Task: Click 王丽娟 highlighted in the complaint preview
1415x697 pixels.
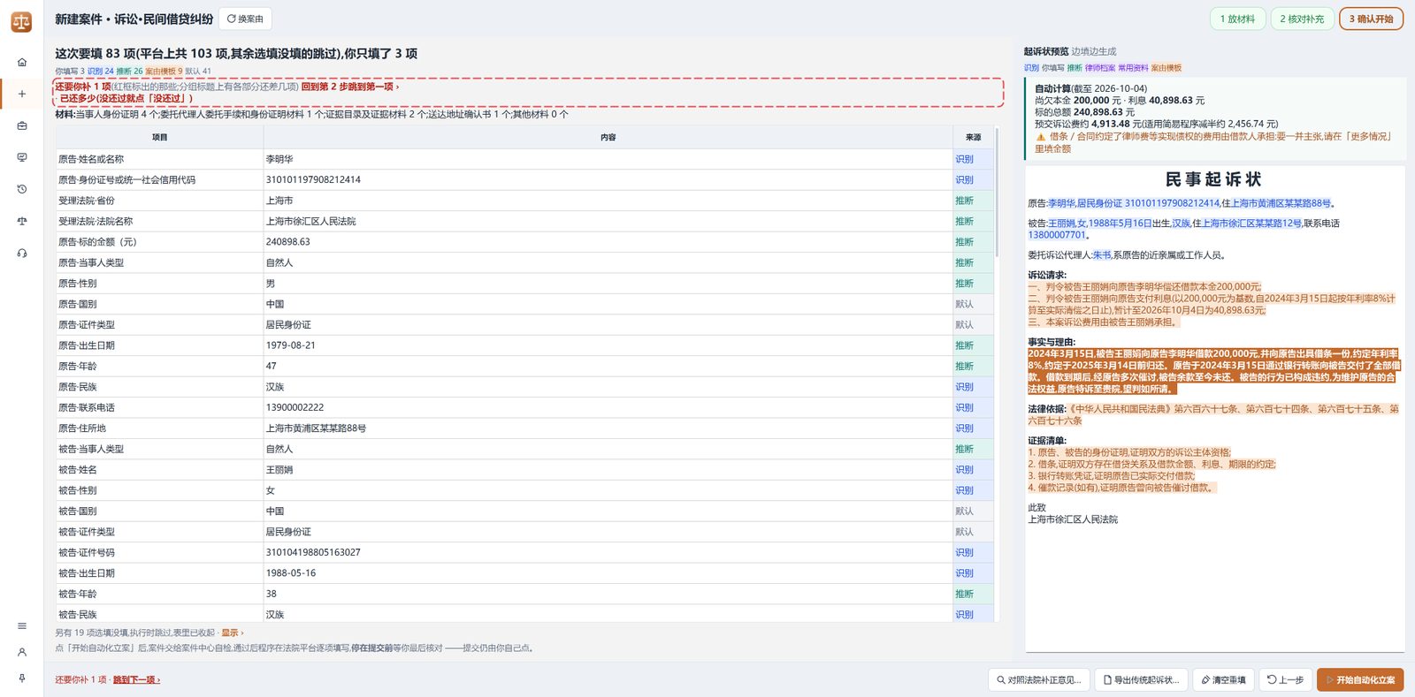Action: [1061, 223]
